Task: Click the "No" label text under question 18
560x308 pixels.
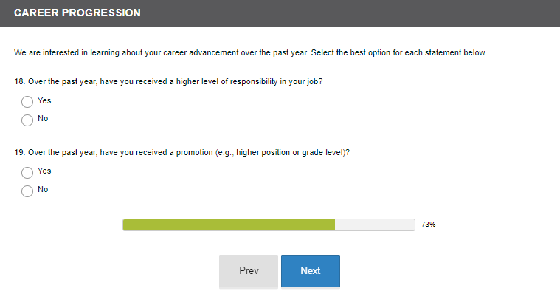Action: click(43, 119)
